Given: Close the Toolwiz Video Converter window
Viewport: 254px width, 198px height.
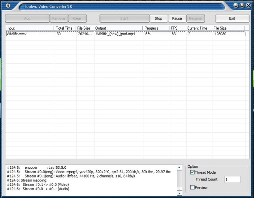Looking at the screenshot, I should (248, 6).
